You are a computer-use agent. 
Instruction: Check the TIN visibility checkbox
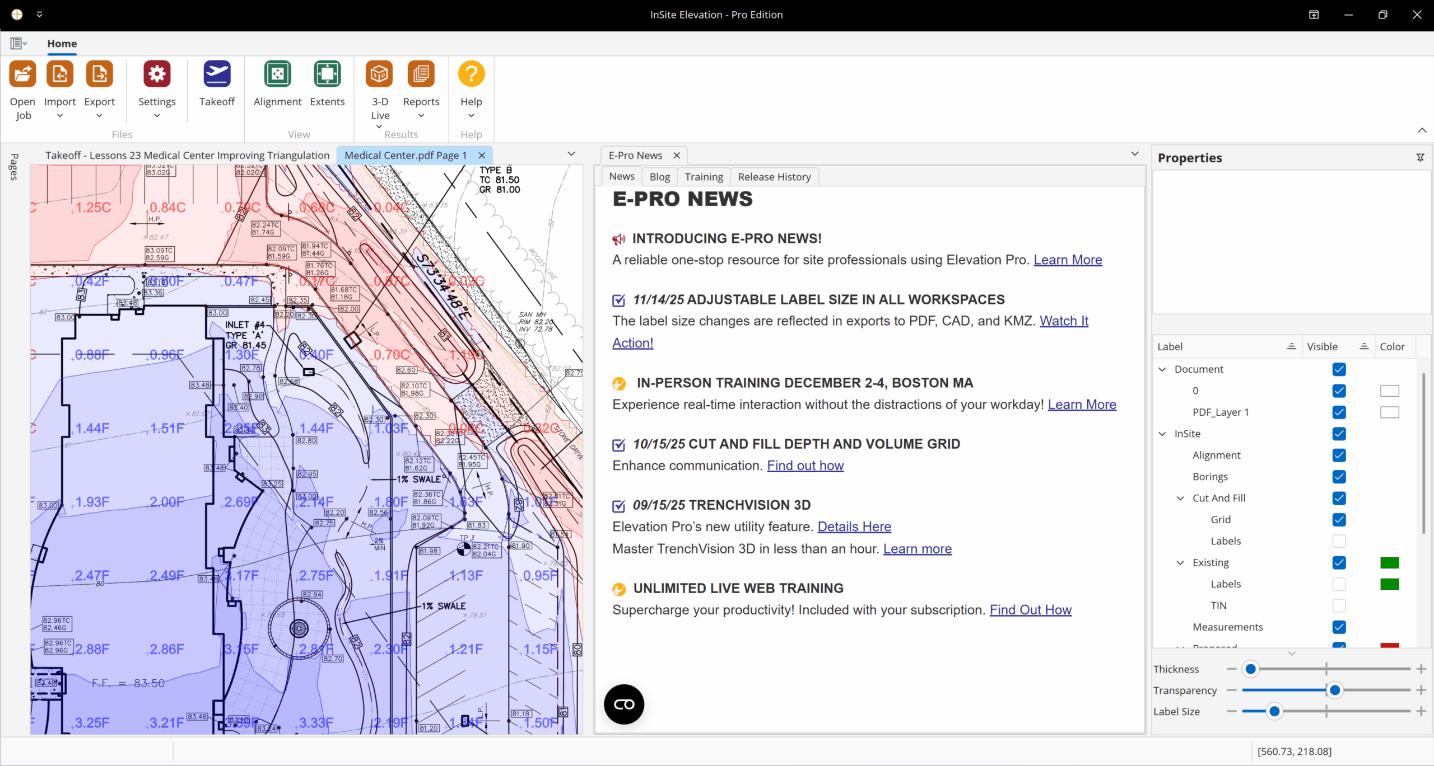pos(1339,605)
